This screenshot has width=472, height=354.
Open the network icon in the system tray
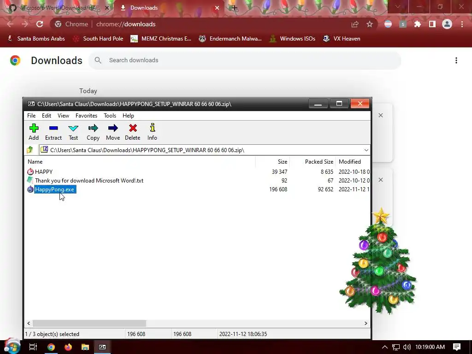click(396, 347)
